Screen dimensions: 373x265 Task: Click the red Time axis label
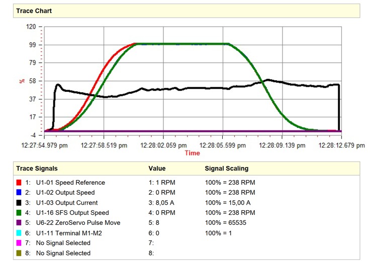192,153
